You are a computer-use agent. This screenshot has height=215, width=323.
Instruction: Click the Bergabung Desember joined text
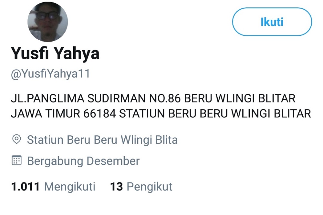click(x=83, y=161)
